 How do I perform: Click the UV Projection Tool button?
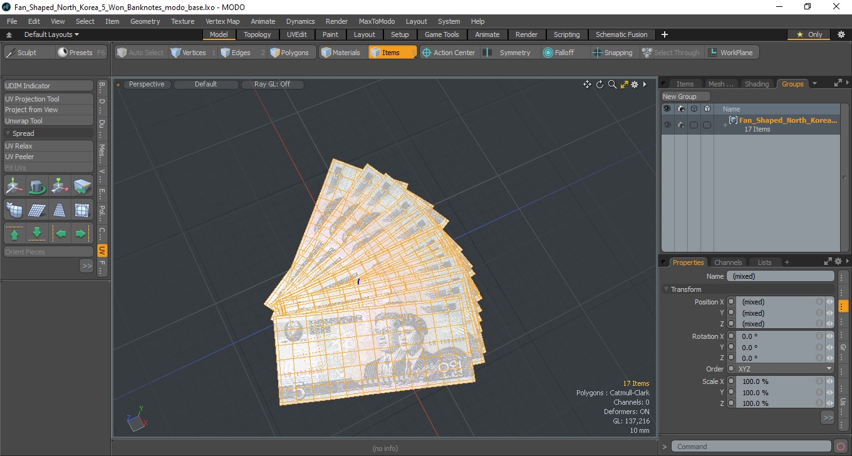(x=49, y=99)
